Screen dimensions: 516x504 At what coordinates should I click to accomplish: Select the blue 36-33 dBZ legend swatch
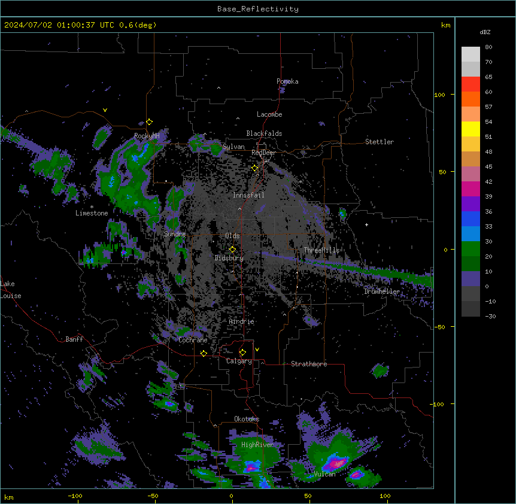[471, 218]
